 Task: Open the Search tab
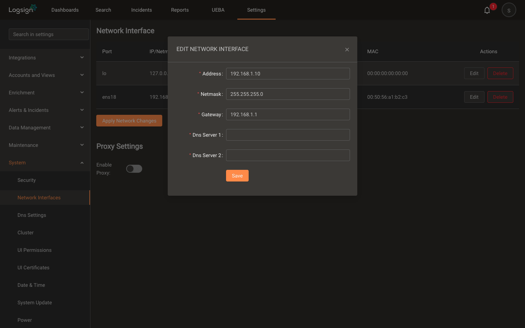(x=103, y=10)
